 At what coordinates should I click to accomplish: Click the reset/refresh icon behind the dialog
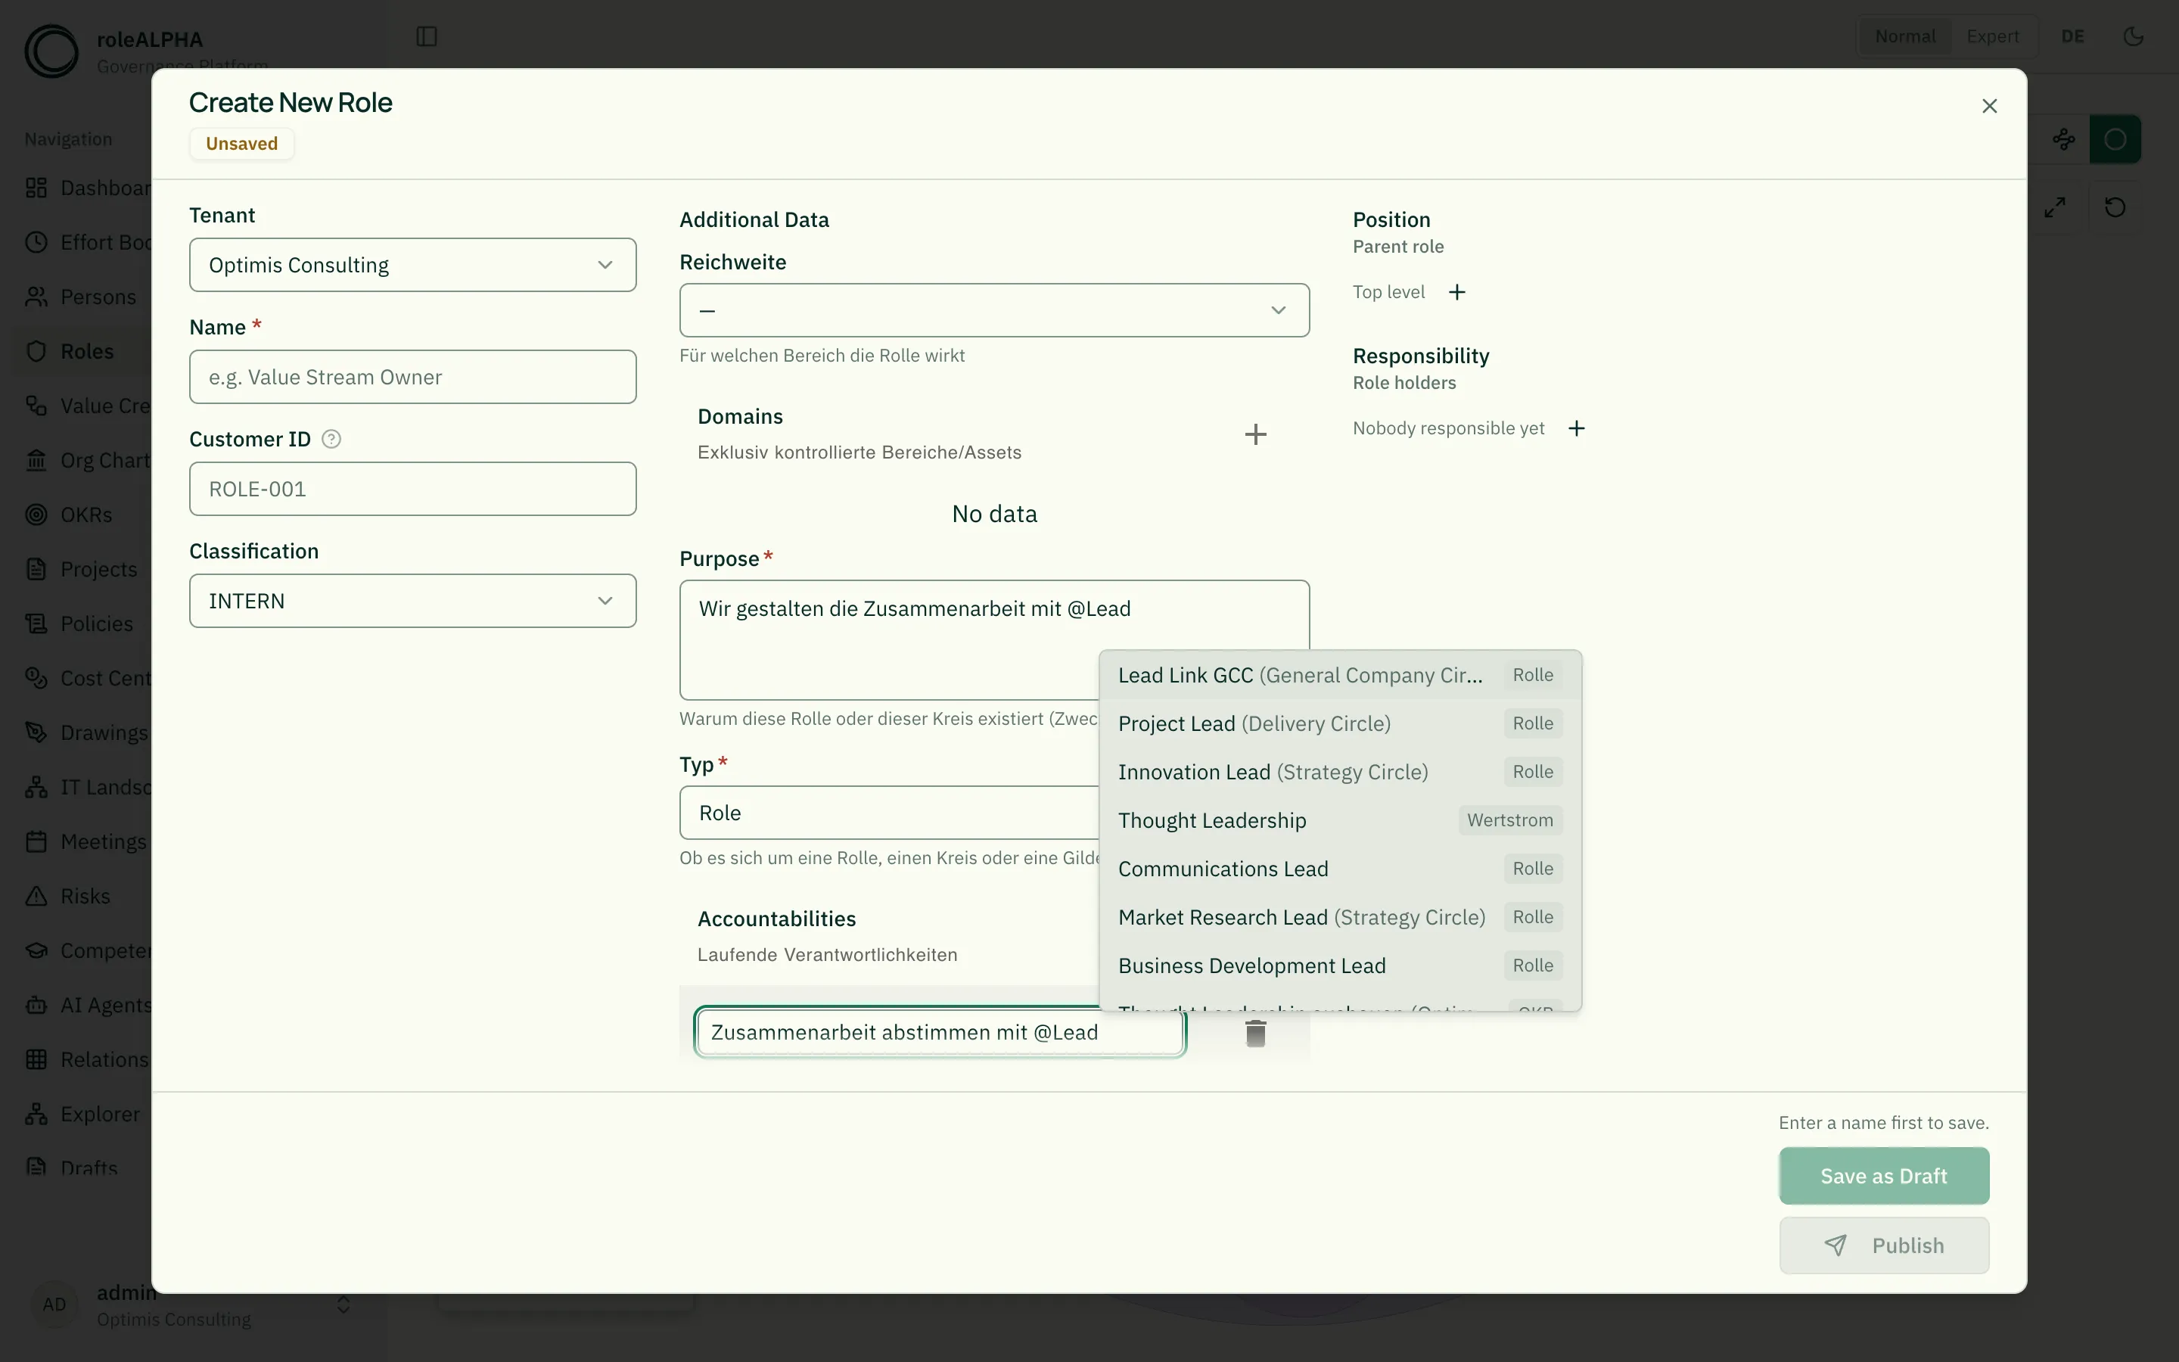[2115, 207]
